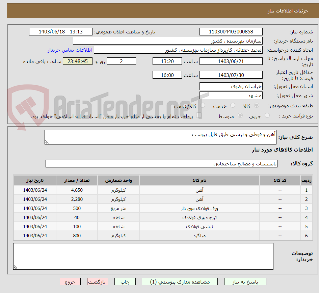This screenshot has width=319, height=293.
Task: Click the ردیف column header
Action: (x=307, y=181)
